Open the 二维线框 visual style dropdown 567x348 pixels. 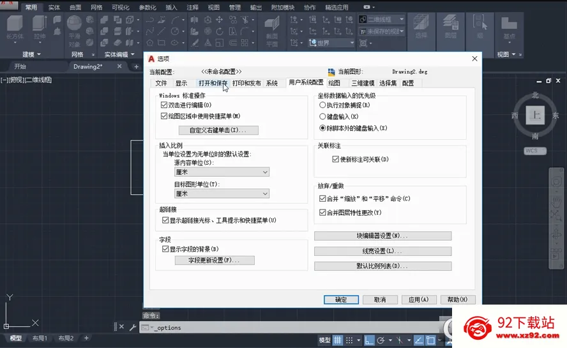coord(381,19)
